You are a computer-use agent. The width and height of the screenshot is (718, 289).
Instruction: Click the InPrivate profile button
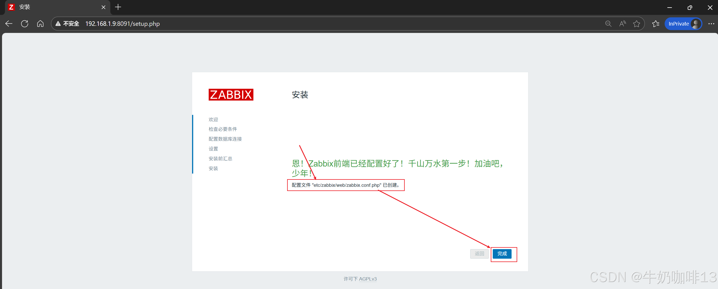[683, 24]
